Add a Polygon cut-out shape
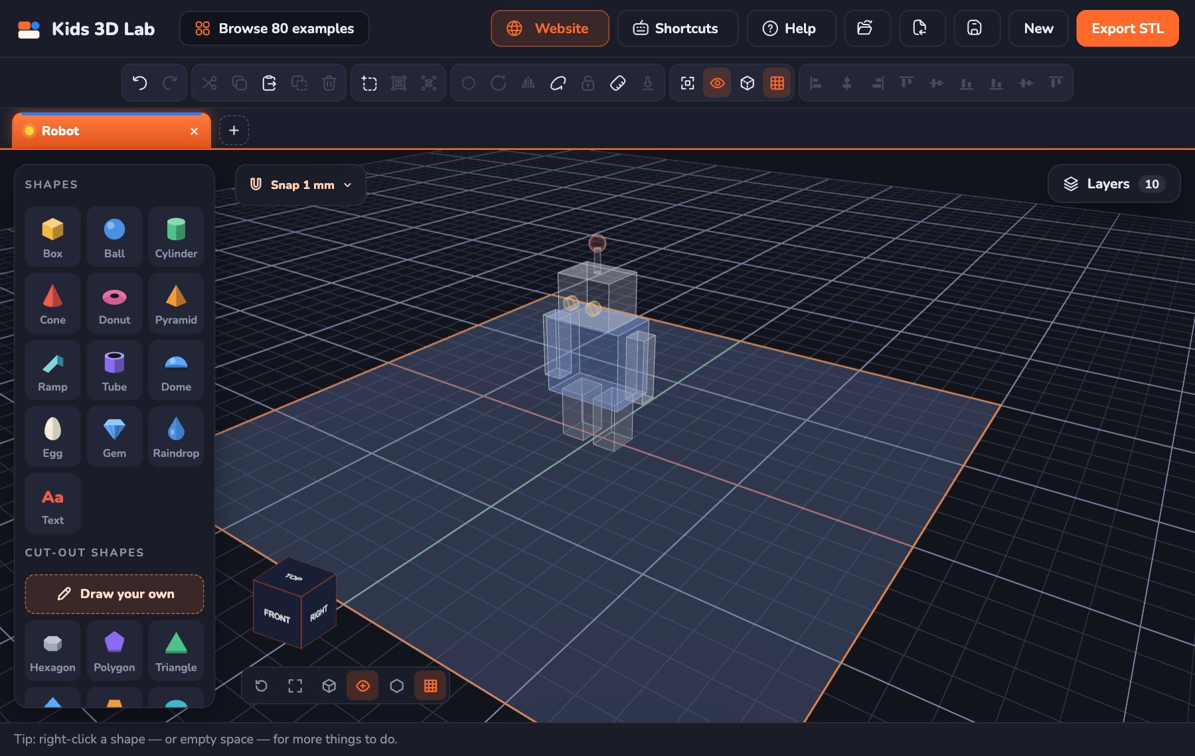The height and width of the screenshot is (756, 1195). pos(114,651)
